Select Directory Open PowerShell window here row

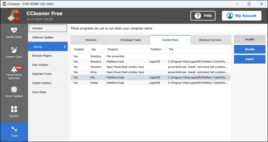[151, 67]
